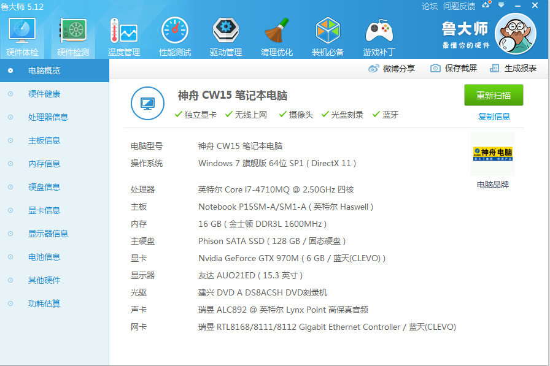Click the 生成报表 report icon
This screenshot has width=550, height=366.
coord(494,68)
